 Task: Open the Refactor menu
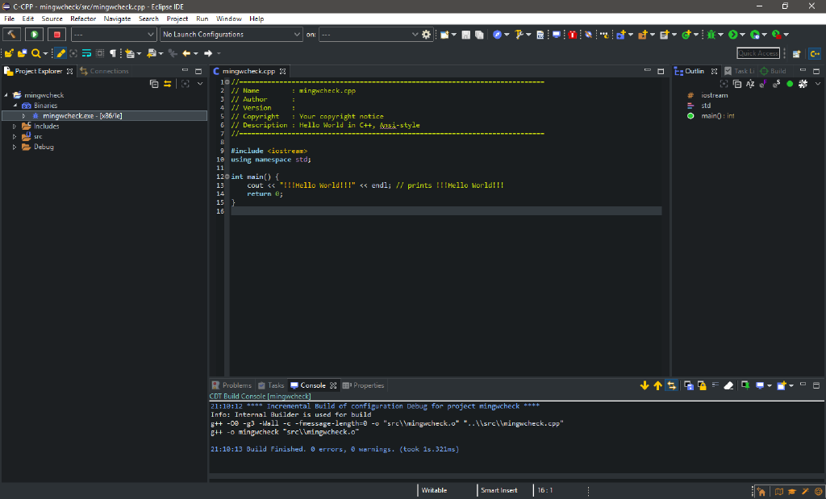(x=83, y=19)
